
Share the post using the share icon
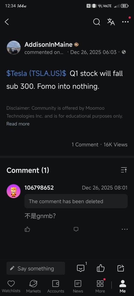click(x=121, y=268)
